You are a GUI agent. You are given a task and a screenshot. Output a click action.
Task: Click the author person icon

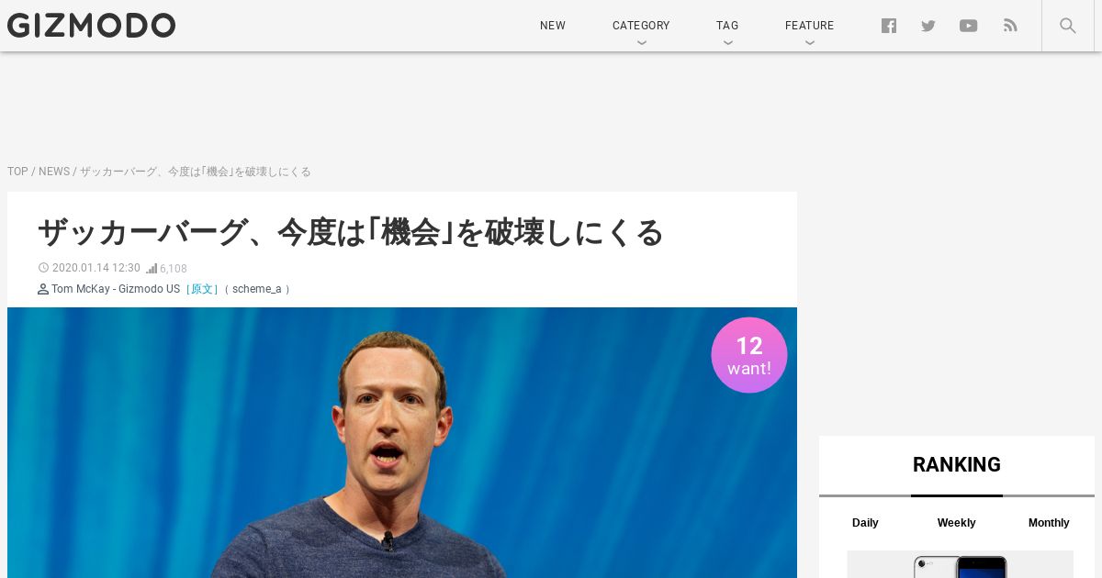[x=43, y=289]
